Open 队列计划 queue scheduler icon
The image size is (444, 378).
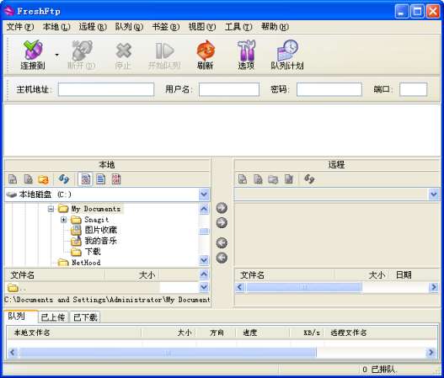287,55
